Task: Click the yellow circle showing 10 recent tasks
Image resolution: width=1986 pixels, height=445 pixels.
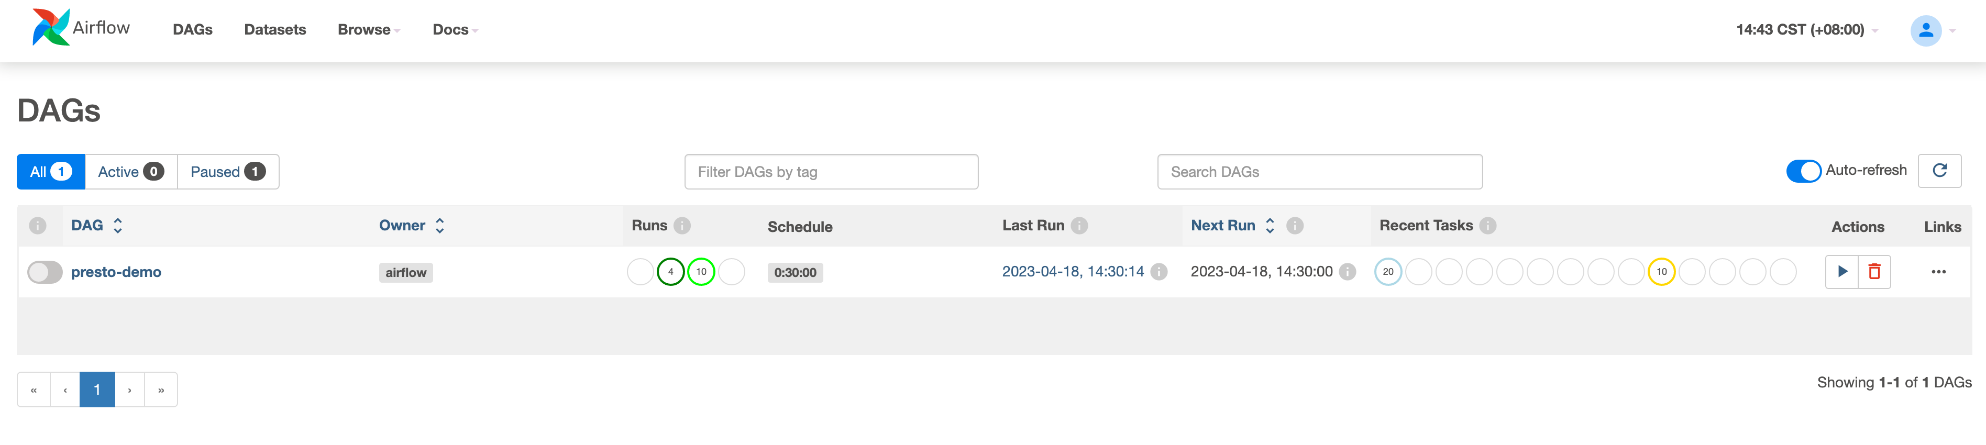Action: point(1661,272)
